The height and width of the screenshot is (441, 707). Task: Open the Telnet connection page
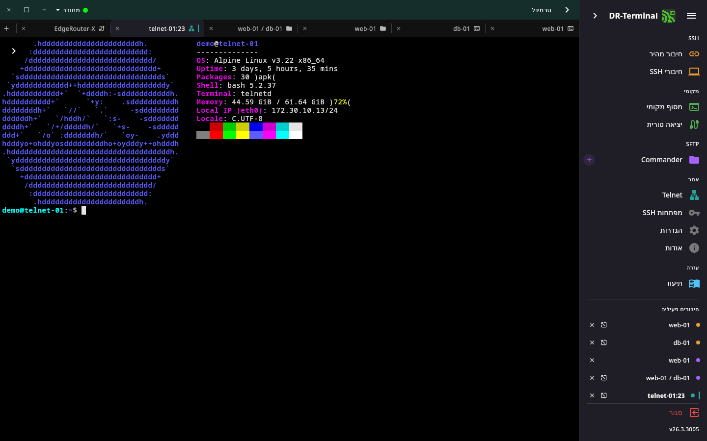point(643,195)
